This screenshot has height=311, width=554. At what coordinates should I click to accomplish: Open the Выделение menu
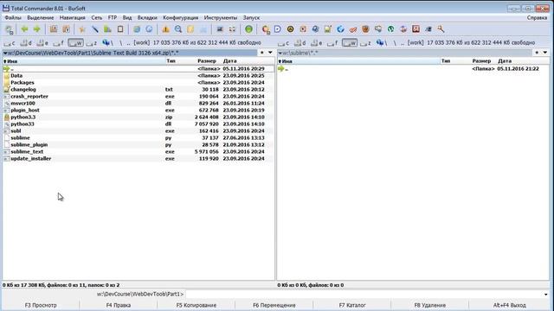pos(41,17)
